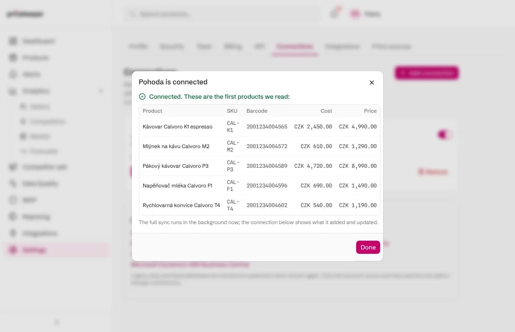
Task: Click the cost CZK 2,450.00
Action: pos(313,127)
